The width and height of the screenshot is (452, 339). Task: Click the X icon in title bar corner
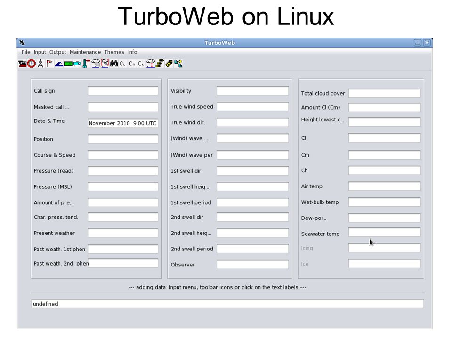22,43
